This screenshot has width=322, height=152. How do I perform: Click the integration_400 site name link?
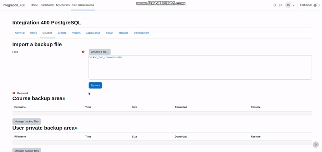tap(14, 5)
